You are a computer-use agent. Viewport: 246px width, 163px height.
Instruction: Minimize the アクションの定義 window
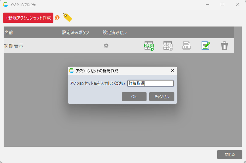(x=208, y=4)
